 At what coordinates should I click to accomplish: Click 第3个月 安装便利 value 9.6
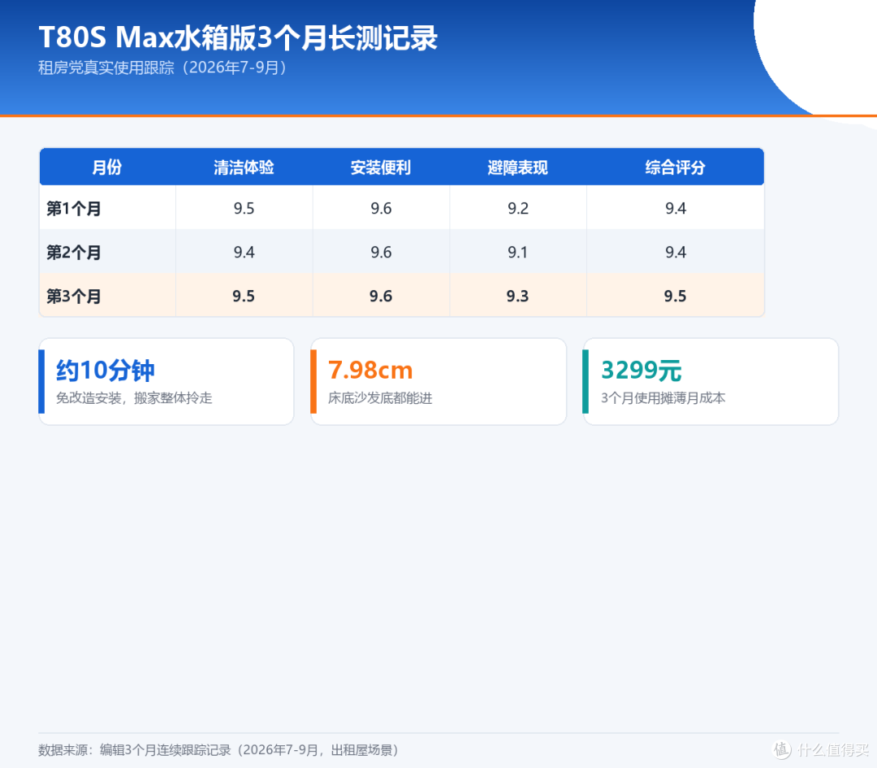[381, 296]
